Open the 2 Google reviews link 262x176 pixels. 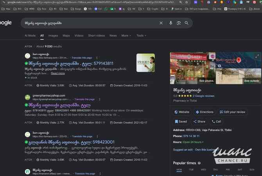point(203,96)
